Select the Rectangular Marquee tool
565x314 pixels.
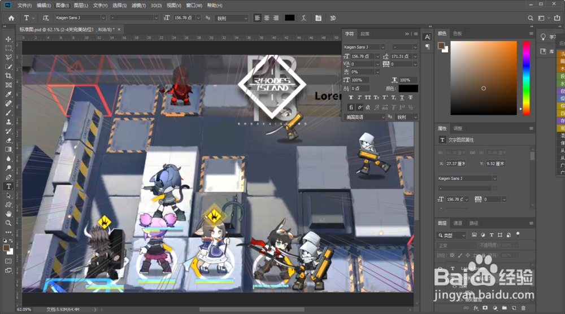(x=8, y=48)
